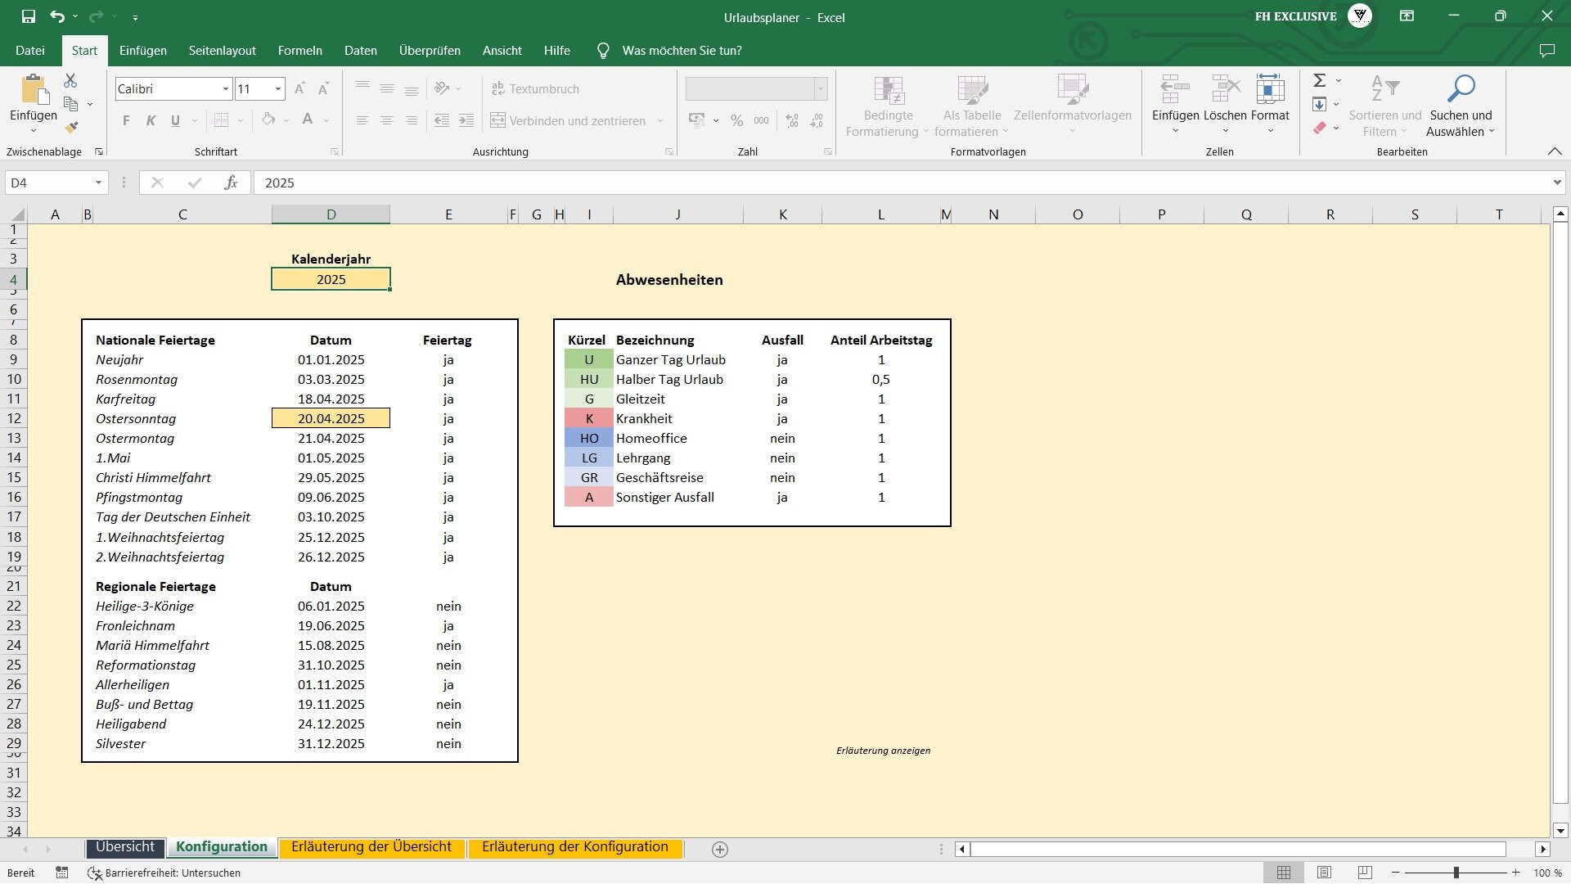The width and height of the screenshot is (1571, 884).
Task: Toggle underline formatting
Action: [174, 120]
